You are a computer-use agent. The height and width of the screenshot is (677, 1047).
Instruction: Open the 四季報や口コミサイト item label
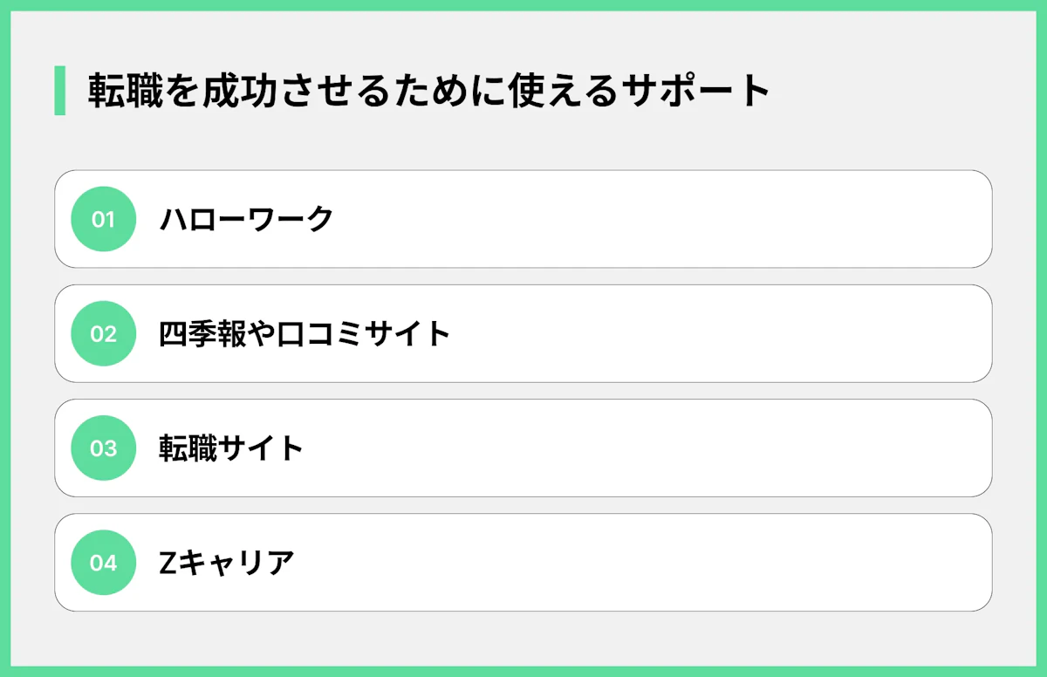pyautogui.click(x=305, y=333)
